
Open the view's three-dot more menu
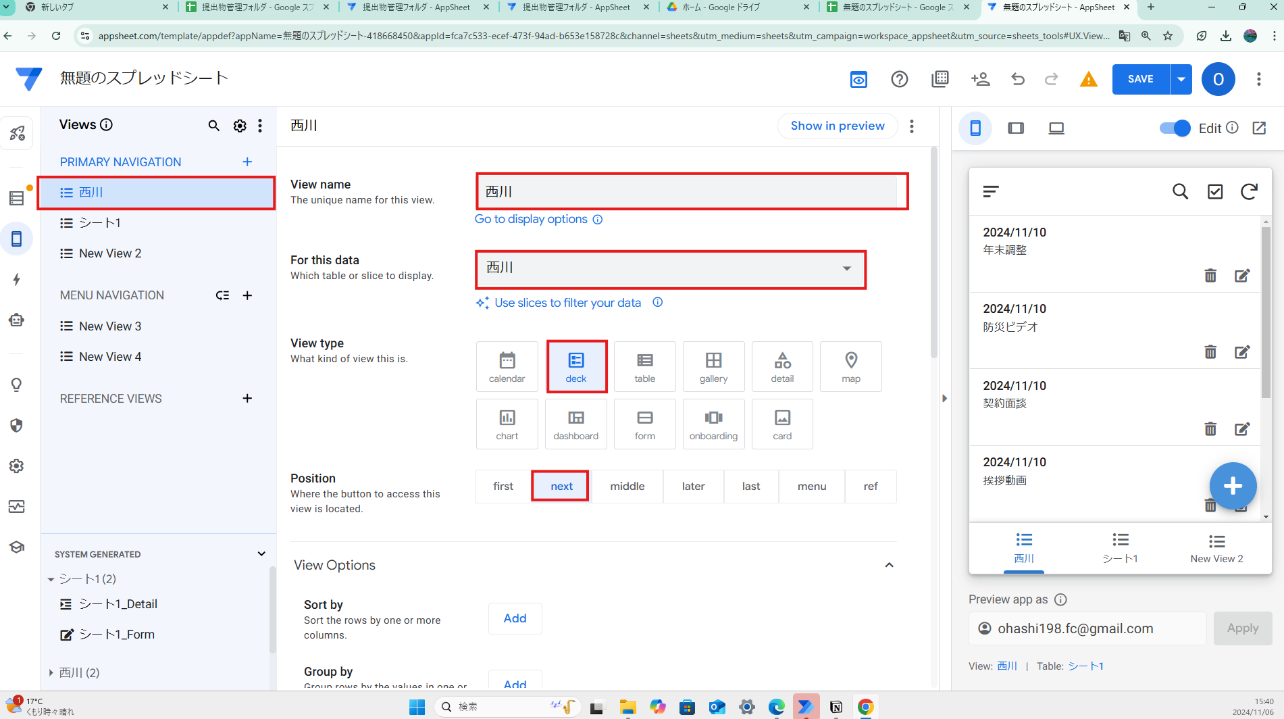(912, 126)
